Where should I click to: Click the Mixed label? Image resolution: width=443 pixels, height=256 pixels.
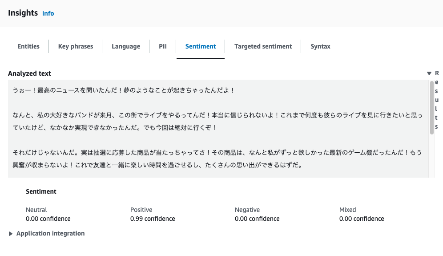(x=347, y=210)
